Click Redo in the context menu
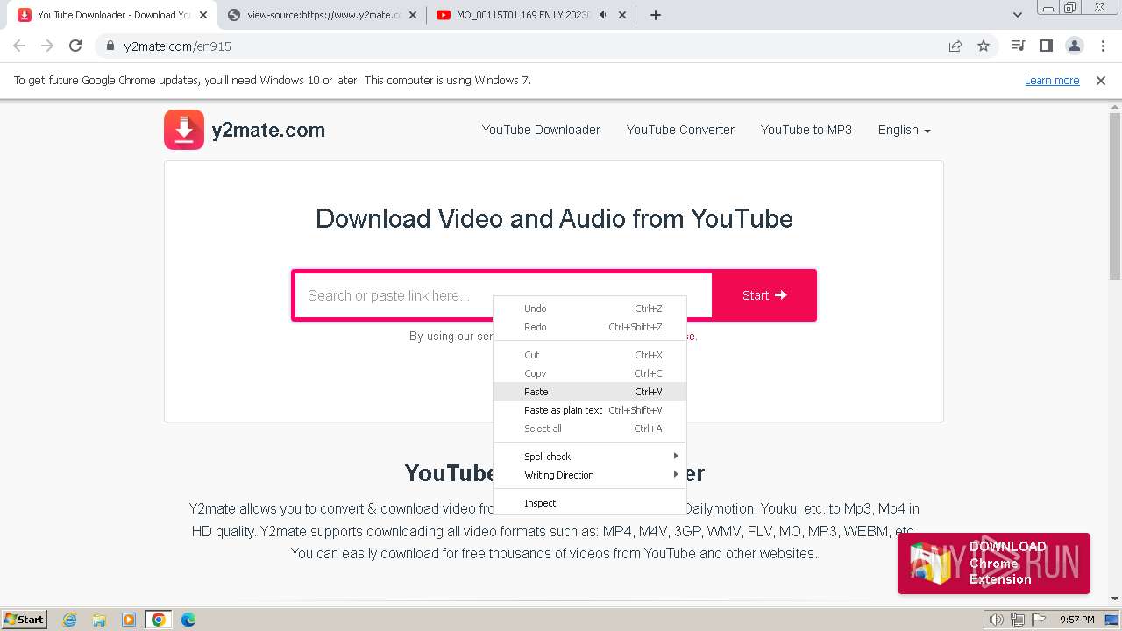The height and width of the screenshot is (631, 1122). click(590, 327)
